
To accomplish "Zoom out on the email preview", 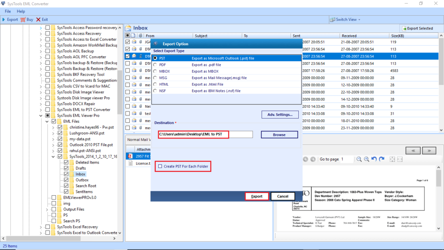I will 359,159.
